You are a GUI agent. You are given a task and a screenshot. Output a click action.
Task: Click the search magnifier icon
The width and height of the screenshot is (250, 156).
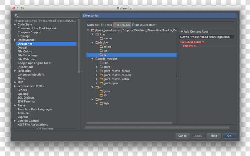[16, 15]
